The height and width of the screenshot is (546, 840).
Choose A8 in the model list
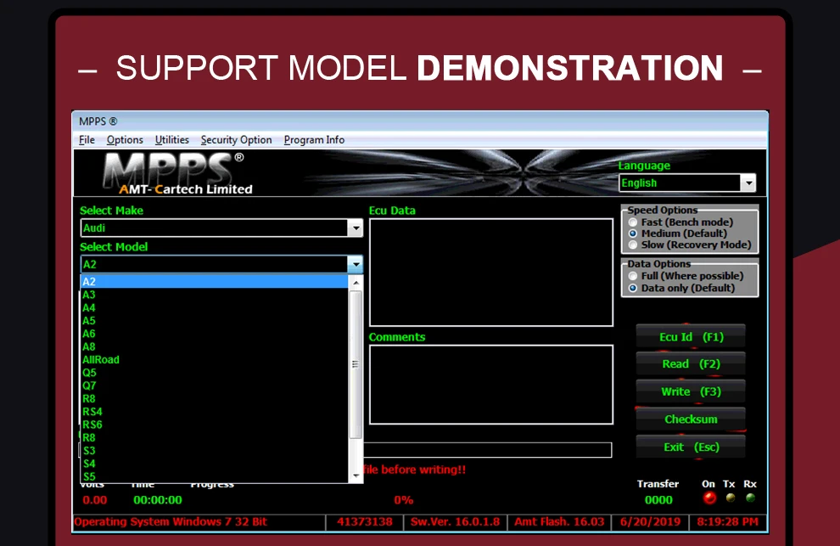(215, 346)
